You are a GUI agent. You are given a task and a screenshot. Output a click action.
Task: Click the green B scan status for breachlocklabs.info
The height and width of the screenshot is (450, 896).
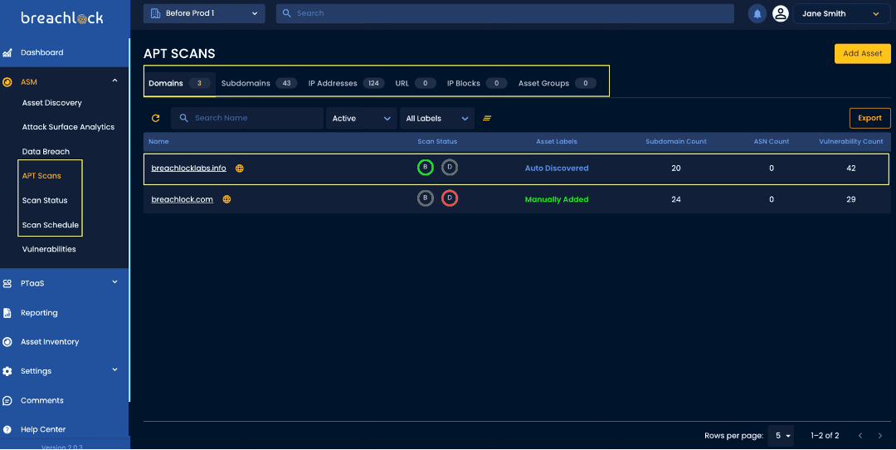coord(425,168)
